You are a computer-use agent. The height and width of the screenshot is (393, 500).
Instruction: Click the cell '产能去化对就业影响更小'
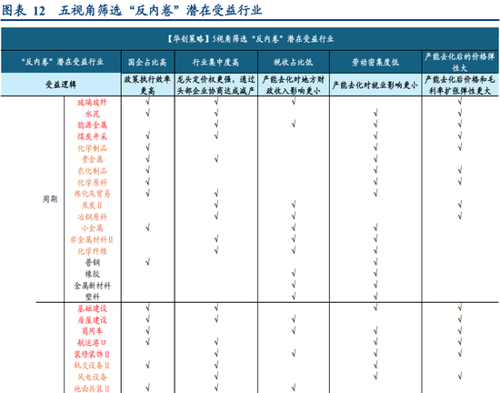pyautogui.click(x=375, y=86)
